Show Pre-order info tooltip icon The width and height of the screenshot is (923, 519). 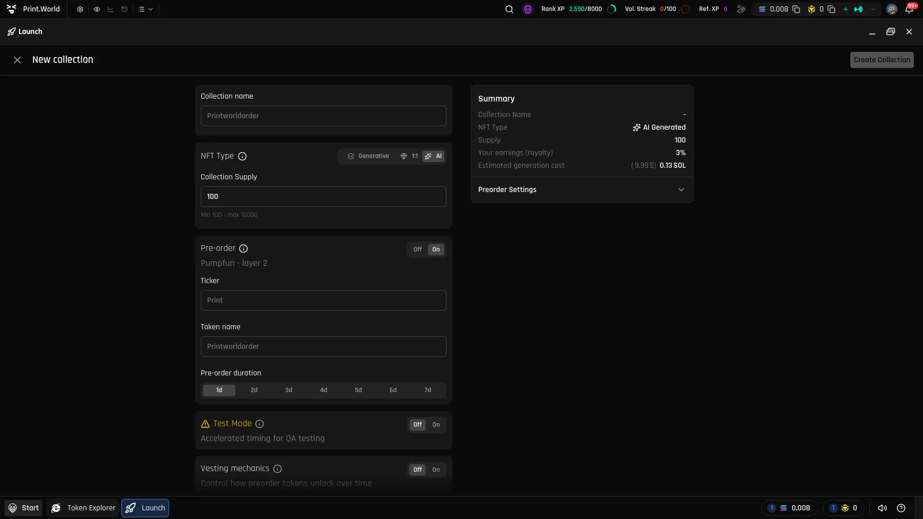tap(243, 249)
